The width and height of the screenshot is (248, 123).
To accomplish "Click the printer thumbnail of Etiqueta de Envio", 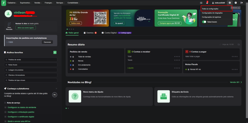I will coord(164,96).
